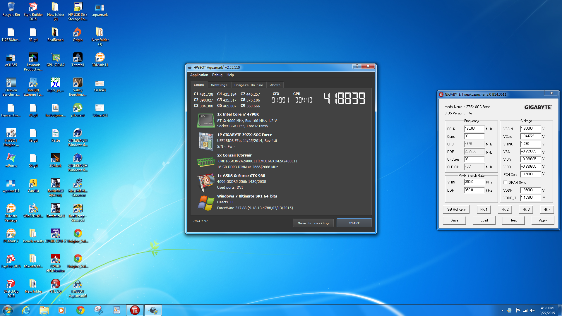Select the GTL 2.0 desktop icon
Image resolution: width=562 pixels, height=316 pixels.
point(55,286)
